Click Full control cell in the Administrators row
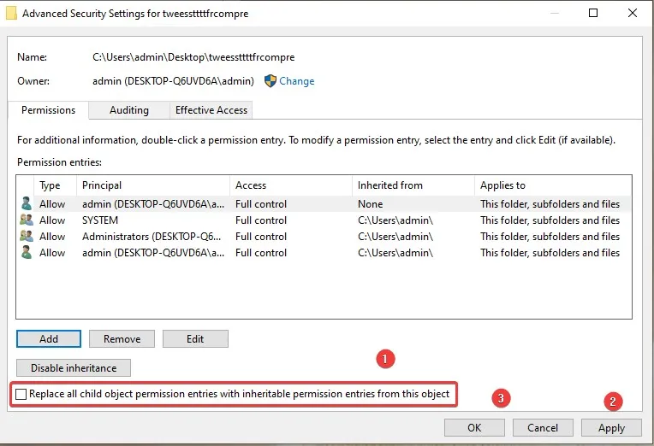 coord(261,237)
